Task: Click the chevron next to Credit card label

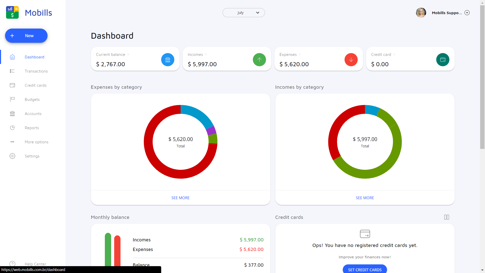Action: [x=394, y=54]
